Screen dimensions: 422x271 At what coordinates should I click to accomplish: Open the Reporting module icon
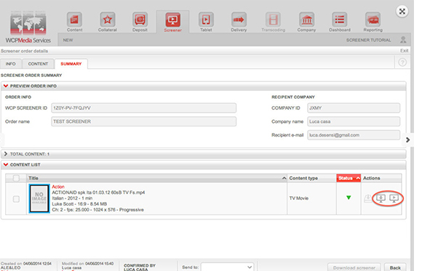pos(373,20)
